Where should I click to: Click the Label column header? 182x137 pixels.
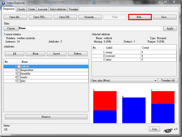click(x=123, y=48)
